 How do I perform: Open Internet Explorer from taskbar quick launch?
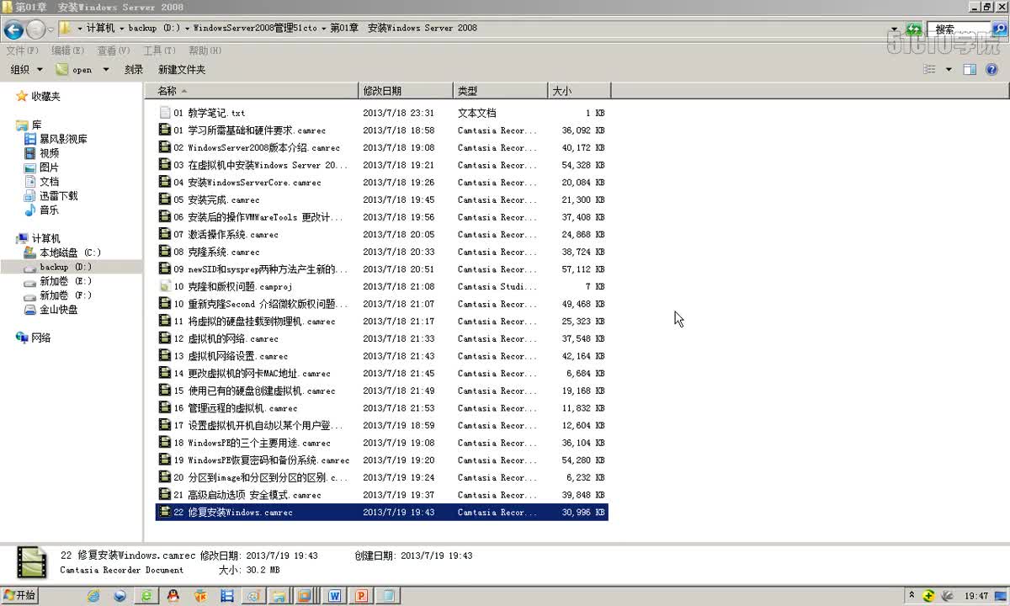(x=93, y=596)
